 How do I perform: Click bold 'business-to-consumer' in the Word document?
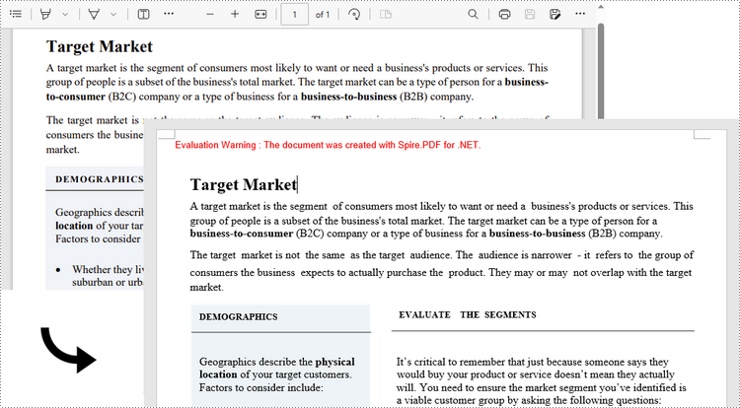(242, 234)
